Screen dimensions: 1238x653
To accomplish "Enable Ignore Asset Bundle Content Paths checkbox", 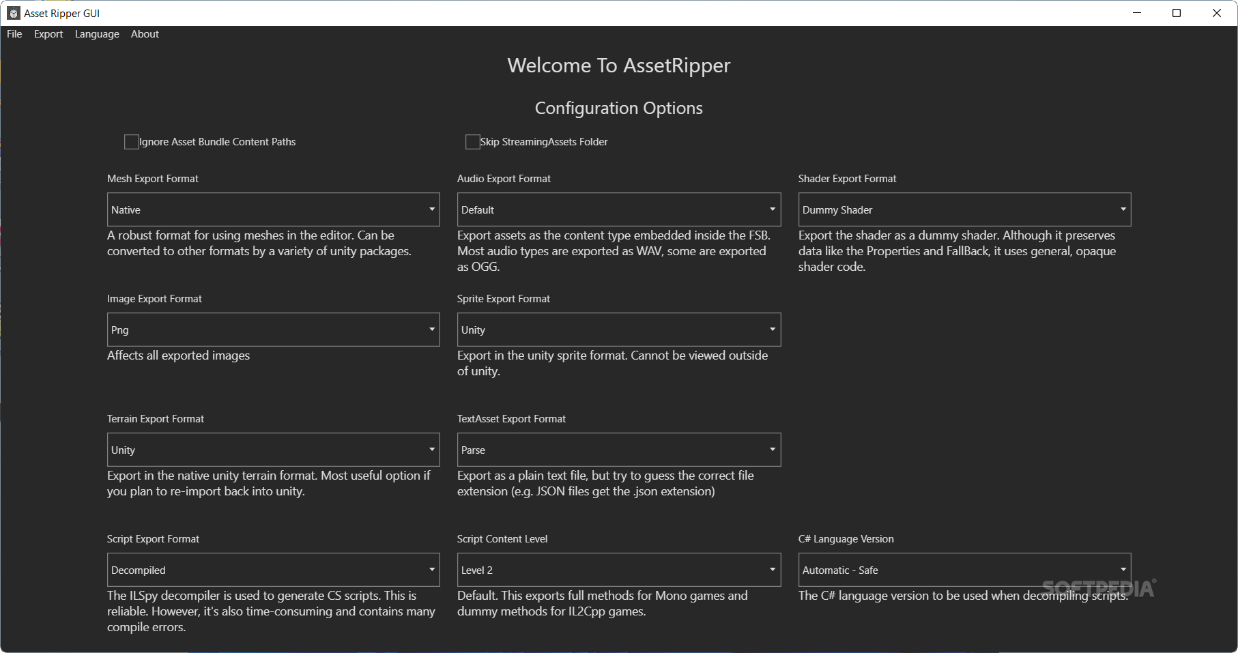I will [x=132, y=142].
